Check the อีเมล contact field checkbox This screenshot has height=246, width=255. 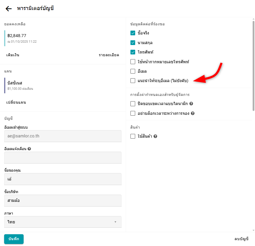tap(133, 71)
